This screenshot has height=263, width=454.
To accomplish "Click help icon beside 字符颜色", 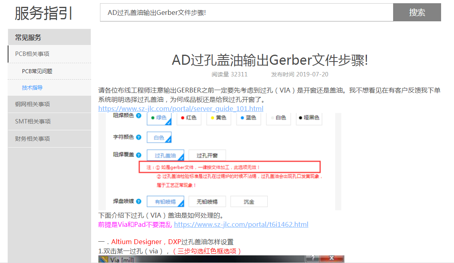I will coord(139,137).
